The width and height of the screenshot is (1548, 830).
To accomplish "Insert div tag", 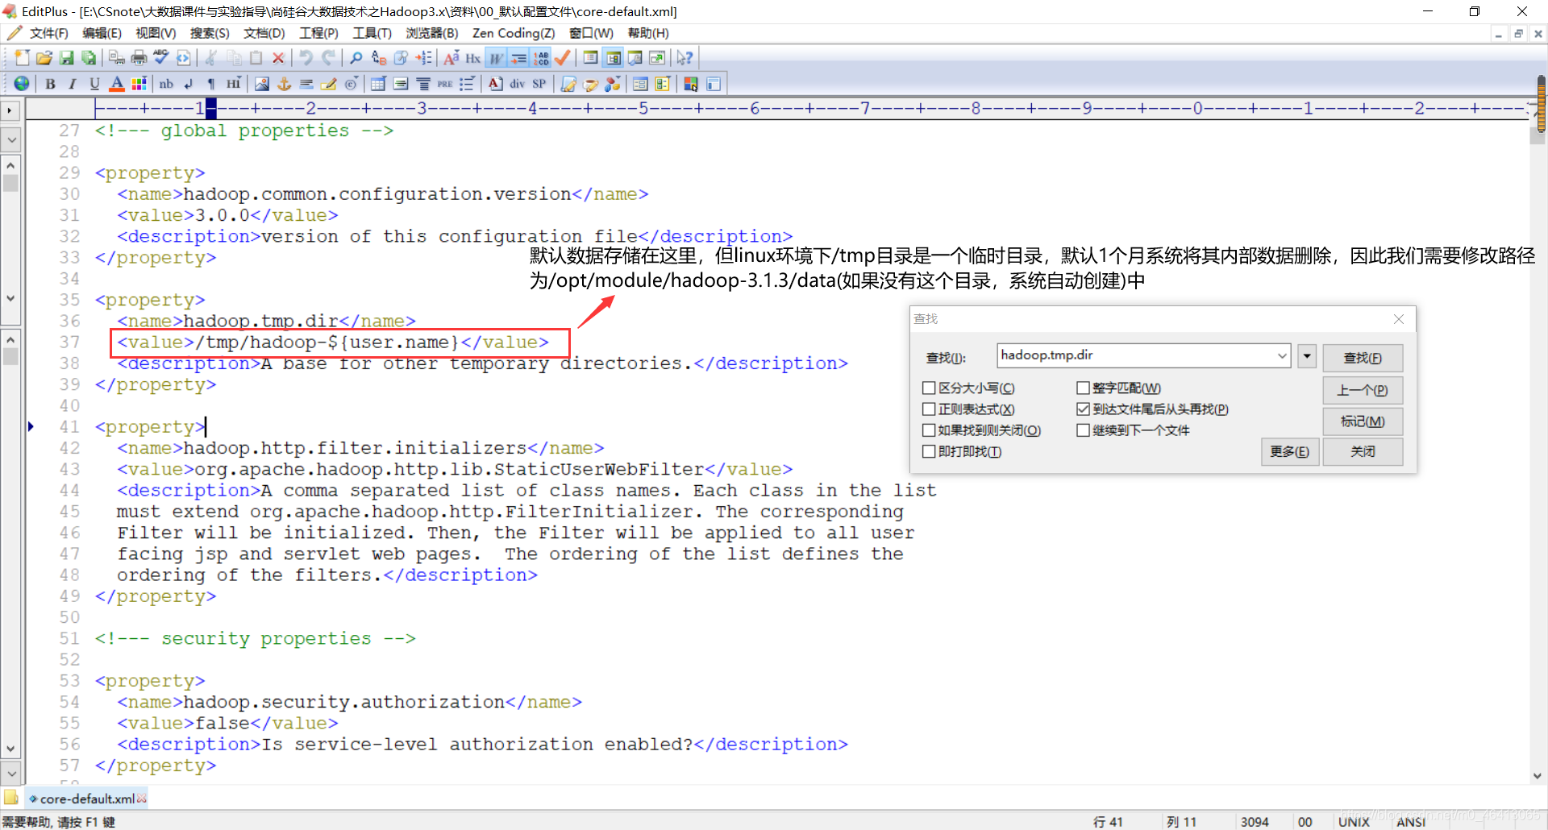I will 517,84.
